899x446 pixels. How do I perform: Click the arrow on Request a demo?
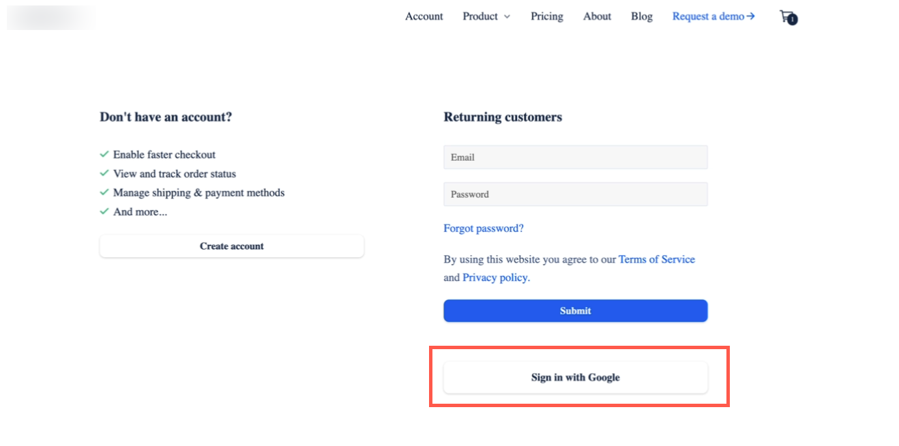coord(750,16)
